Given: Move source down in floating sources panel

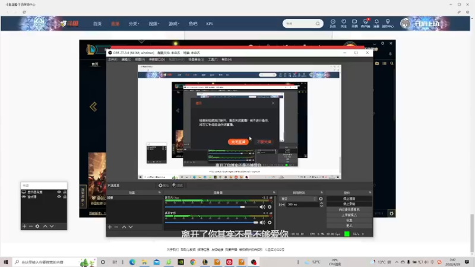Looking at the screenshot, I should point(52,226).
